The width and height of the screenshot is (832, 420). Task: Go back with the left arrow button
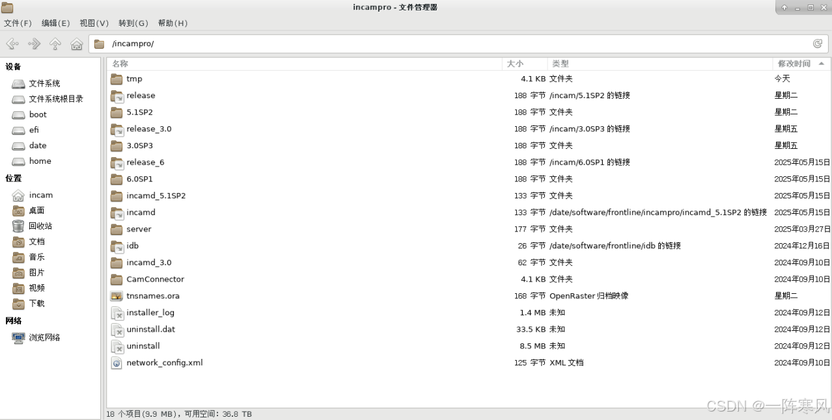tap(12, 44)
